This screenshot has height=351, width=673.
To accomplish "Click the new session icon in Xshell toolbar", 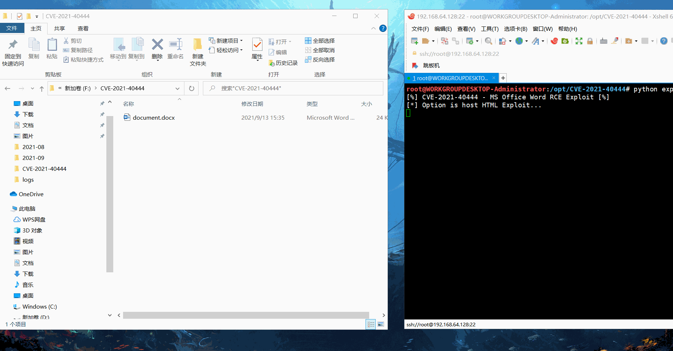I will [x=414, y=41].
